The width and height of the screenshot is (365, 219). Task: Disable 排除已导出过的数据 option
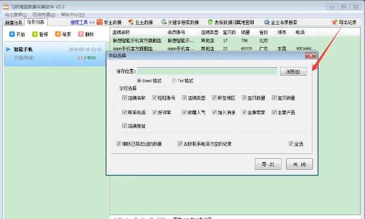coord(119,144)
